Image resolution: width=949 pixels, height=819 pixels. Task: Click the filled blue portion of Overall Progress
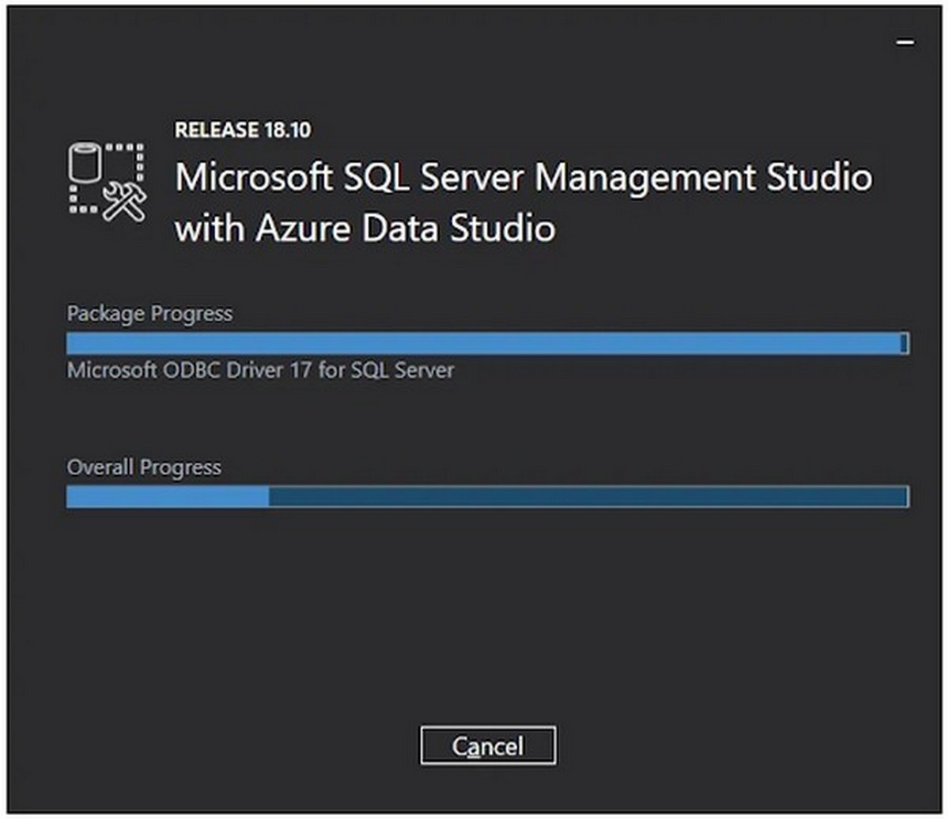(x=166, y=497)
